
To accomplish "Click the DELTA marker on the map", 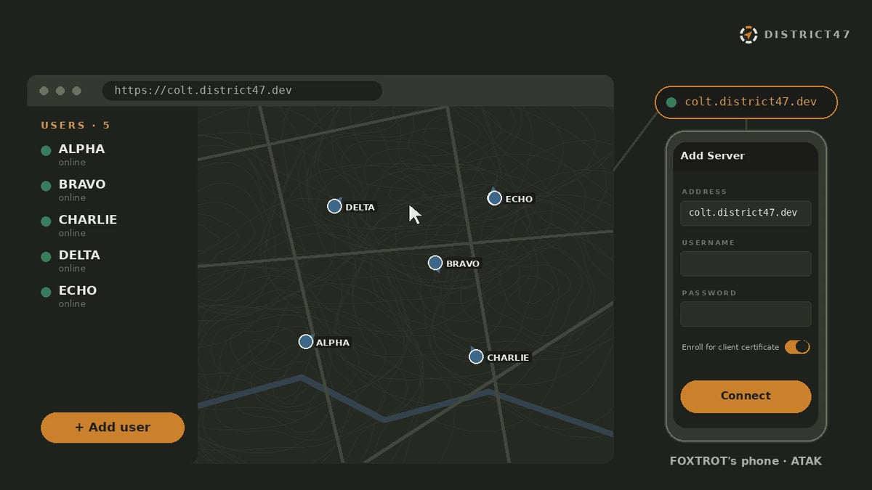I will [x=334, y=206].
